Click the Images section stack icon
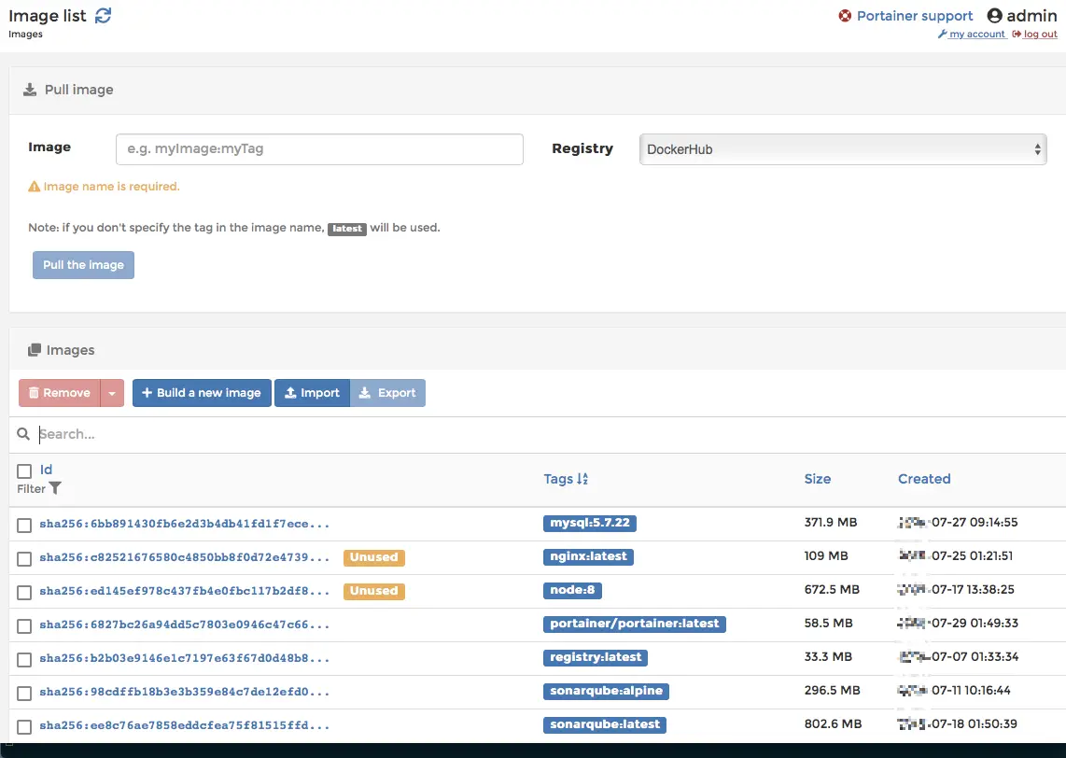1066x758 pixels. point(34,350)
